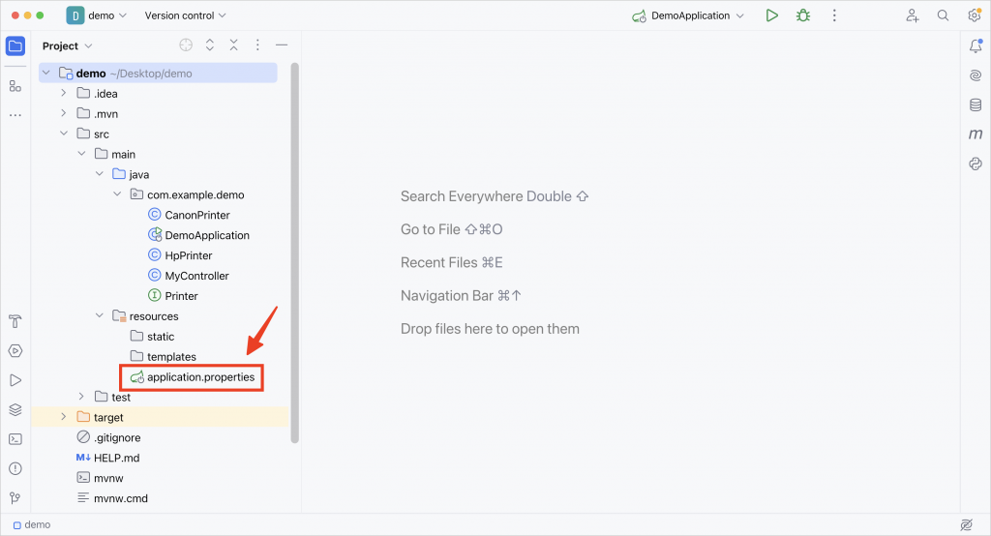
Task: Expand the .idea folder
Action: pos(63,93)
